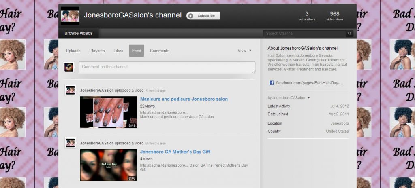Click the JonesboroGASalon's channel title
This screenshot has width=415, height=188.
(133, 15)
